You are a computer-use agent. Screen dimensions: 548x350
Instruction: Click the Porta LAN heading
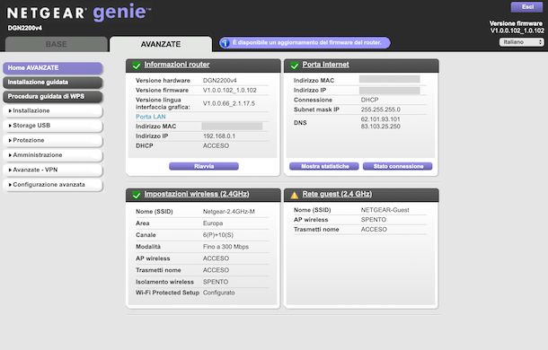coord(151,117)
